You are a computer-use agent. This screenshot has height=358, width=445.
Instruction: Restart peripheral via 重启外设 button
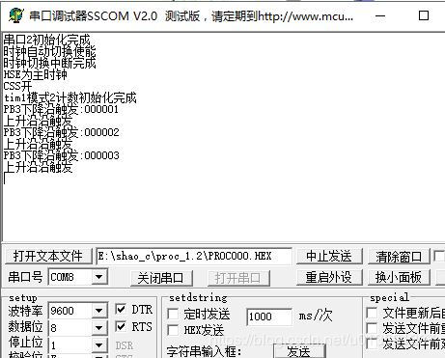point(329,277)
